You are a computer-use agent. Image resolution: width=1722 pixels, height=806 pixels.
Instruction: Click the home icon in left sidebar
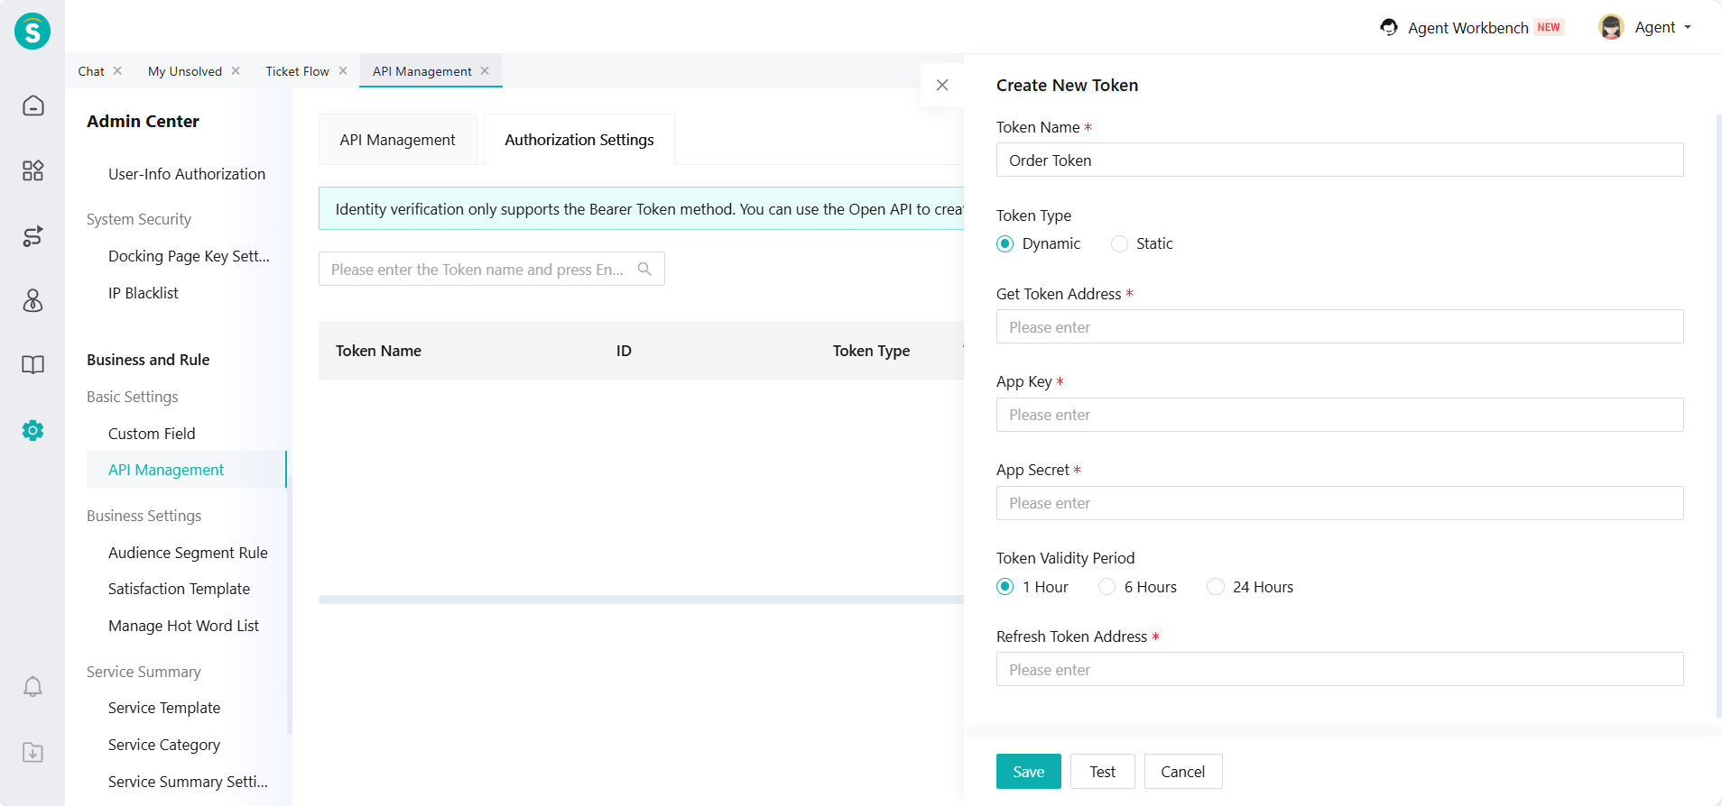click(32, 105)
